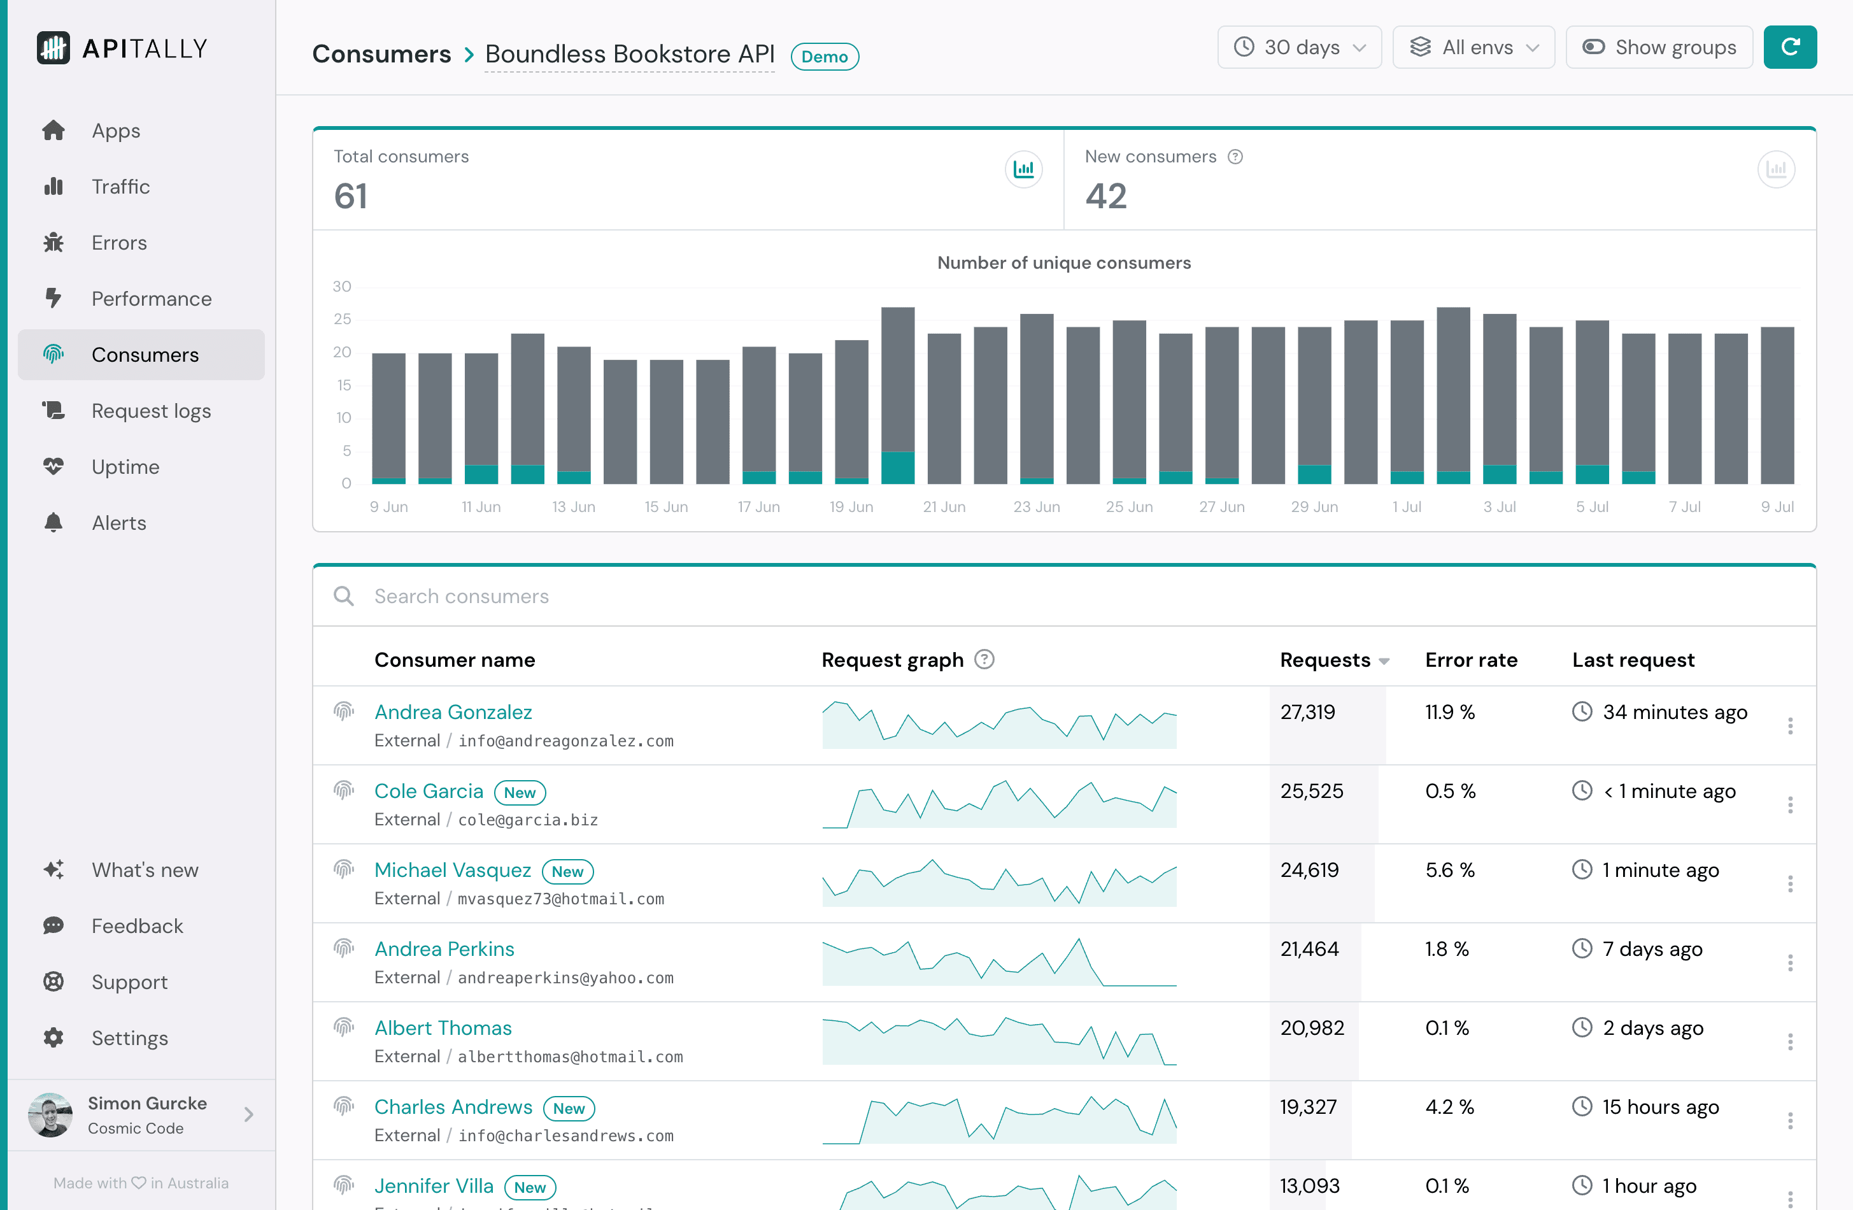The width and height of the screenshot is (1853, 1210).
Task: Open Michael Vasquez consumer link
Action: pos(452,870)
